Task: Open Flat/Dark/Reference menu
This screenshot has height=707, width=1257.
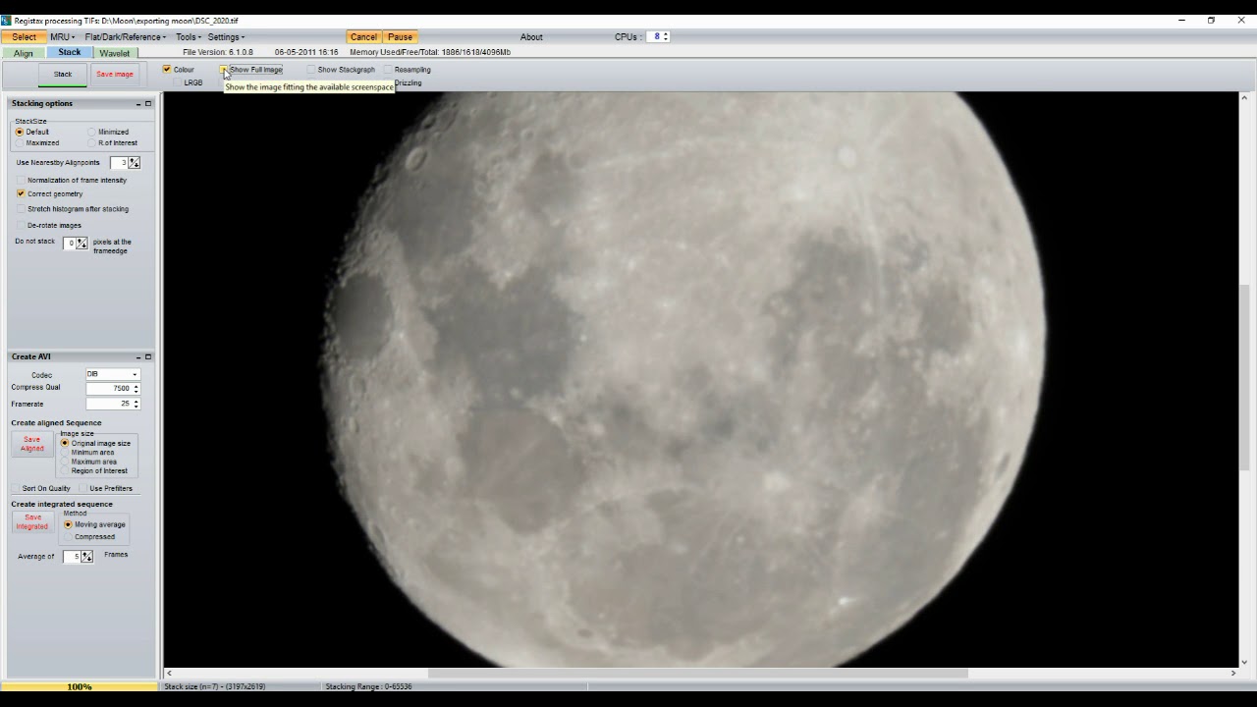Action: click(125, 37)
